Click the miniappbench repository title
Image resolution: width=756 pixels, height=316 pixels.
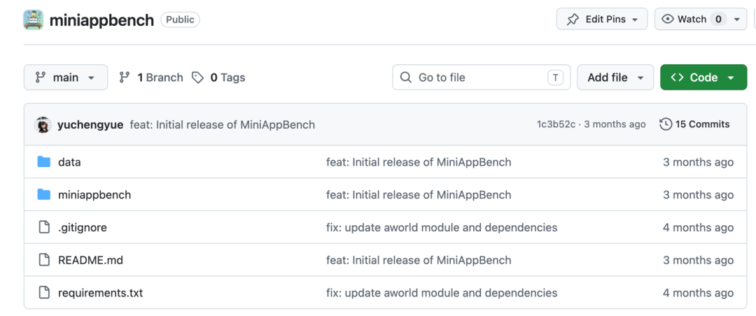(101, 20)
